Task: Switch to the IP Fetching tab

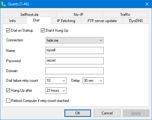Action: click(66, 21)
